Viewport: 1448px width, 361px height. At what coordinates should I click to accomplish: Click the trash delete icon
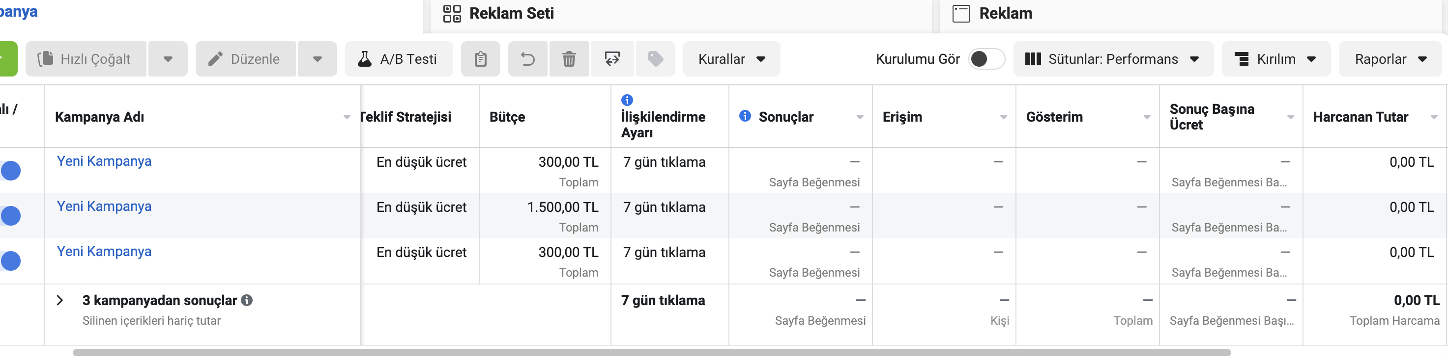point(569,59)
